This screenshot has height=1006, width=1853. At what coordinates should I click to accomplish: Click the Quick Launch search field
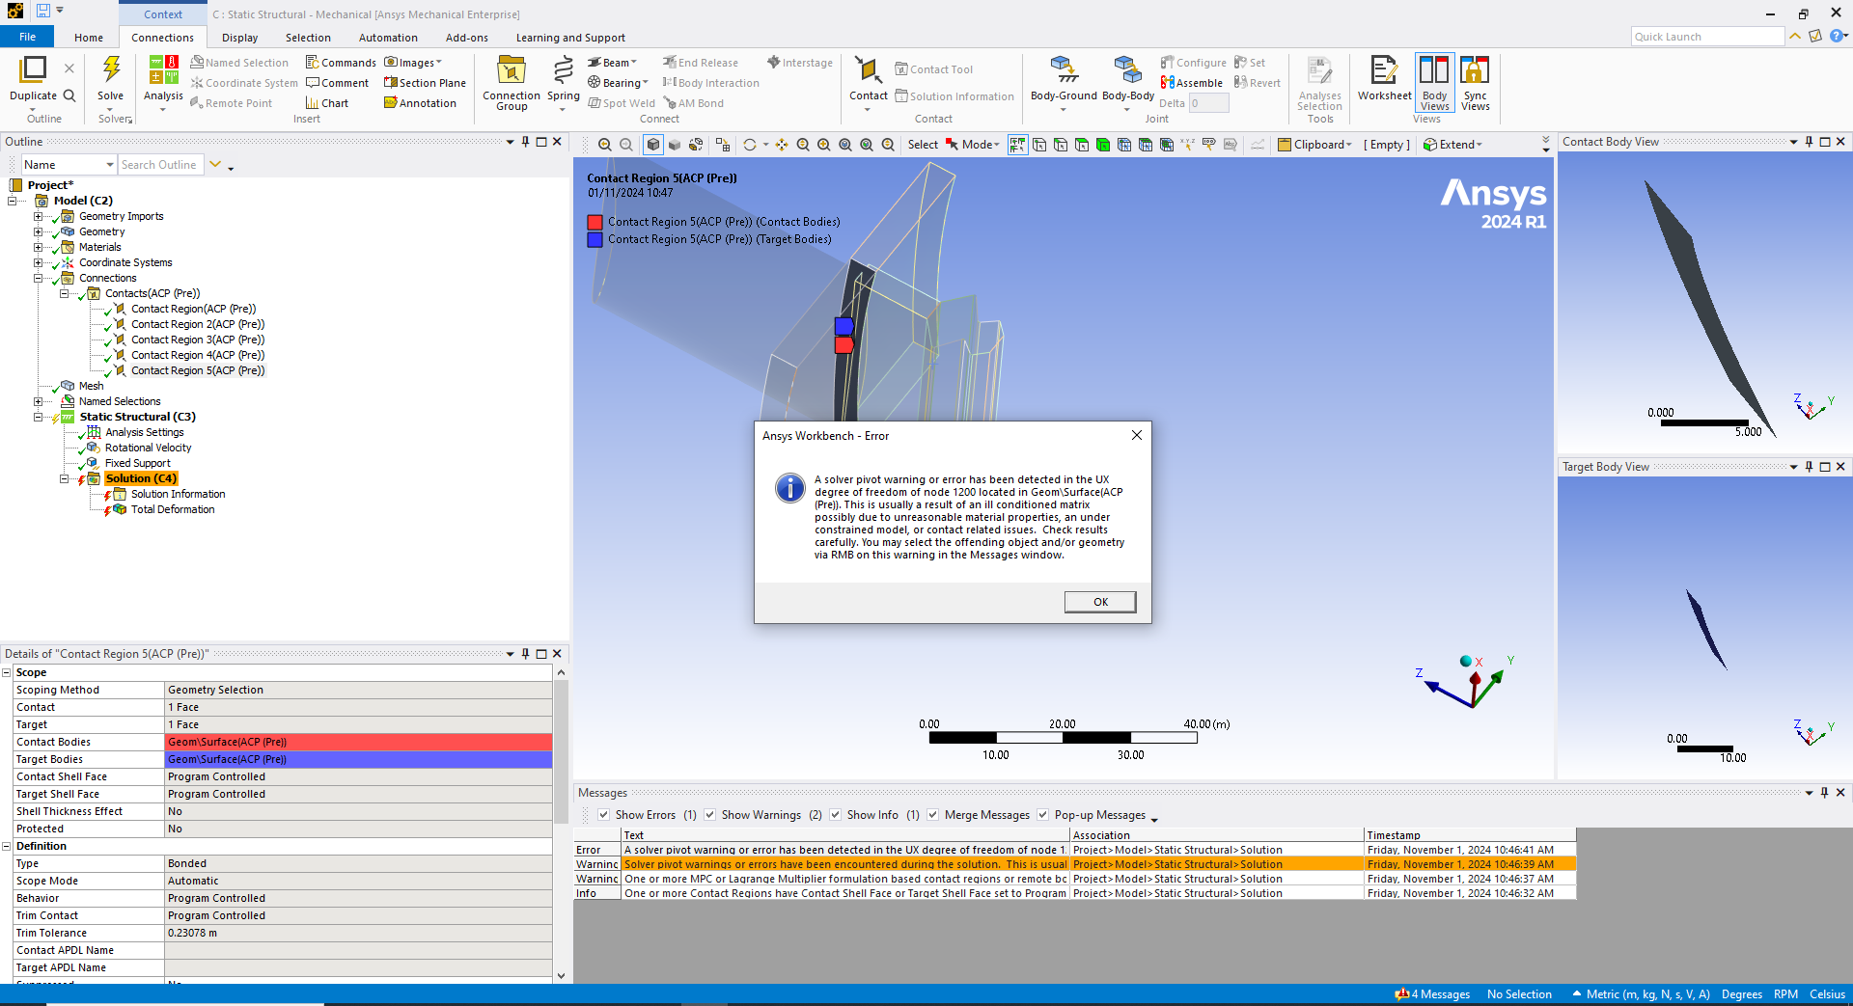pyautogui.click(x=1707, y=37)
